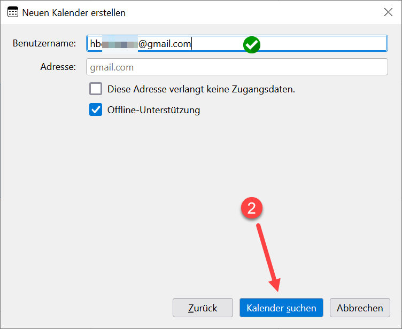Click the blurred part of the email address
The image size is (402, 329).
[x=120, y=44]
